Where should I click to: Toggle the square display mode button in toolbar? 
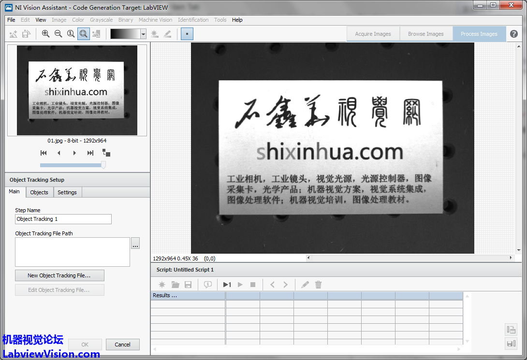(x=187, y=34)
